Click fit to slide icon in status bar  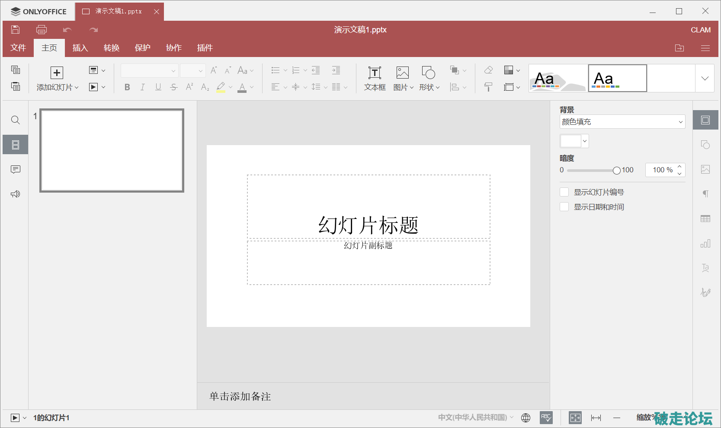pos(575,418)
